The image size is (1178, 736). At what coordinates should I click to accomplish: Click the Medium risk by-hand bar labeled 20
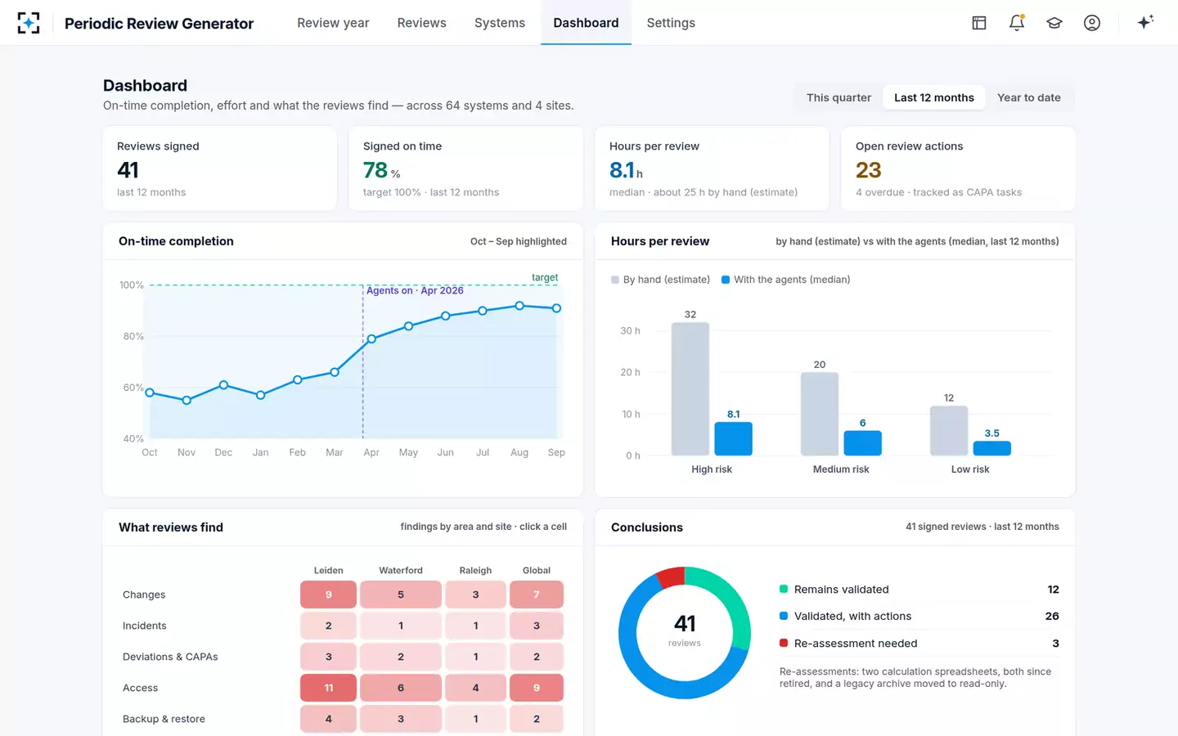tap(820, 414)
